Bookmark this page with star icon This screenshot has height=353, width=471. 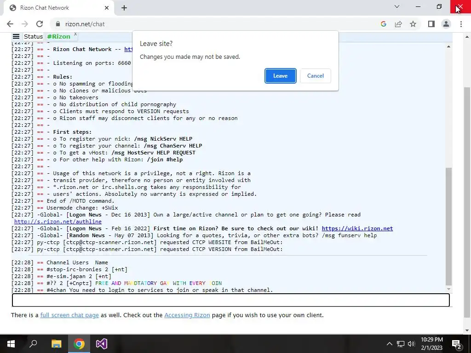pyautogui.click(x=413, y=24)
